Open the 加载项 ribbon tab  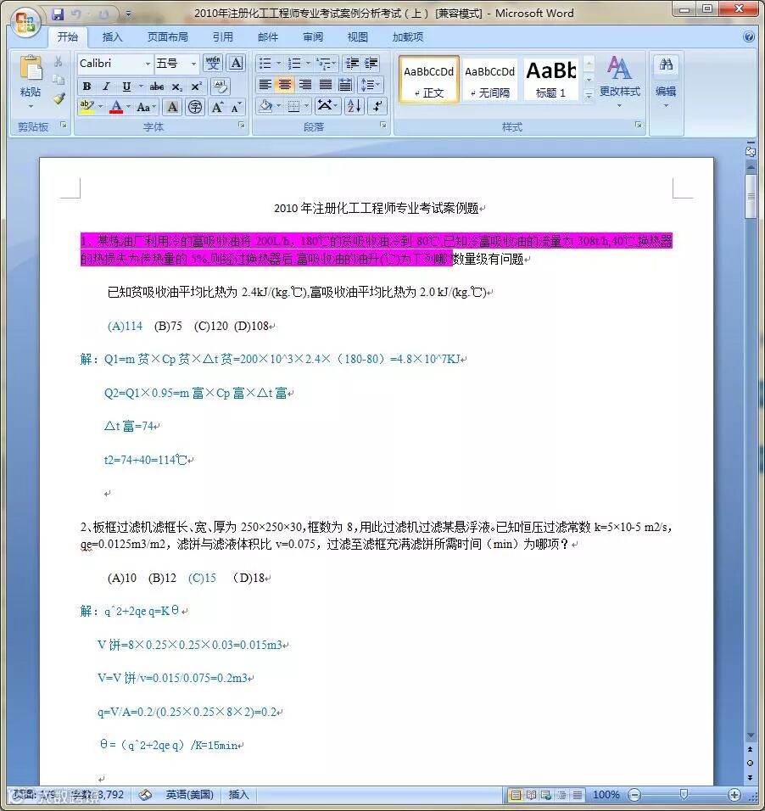click(x=408, y=37)
